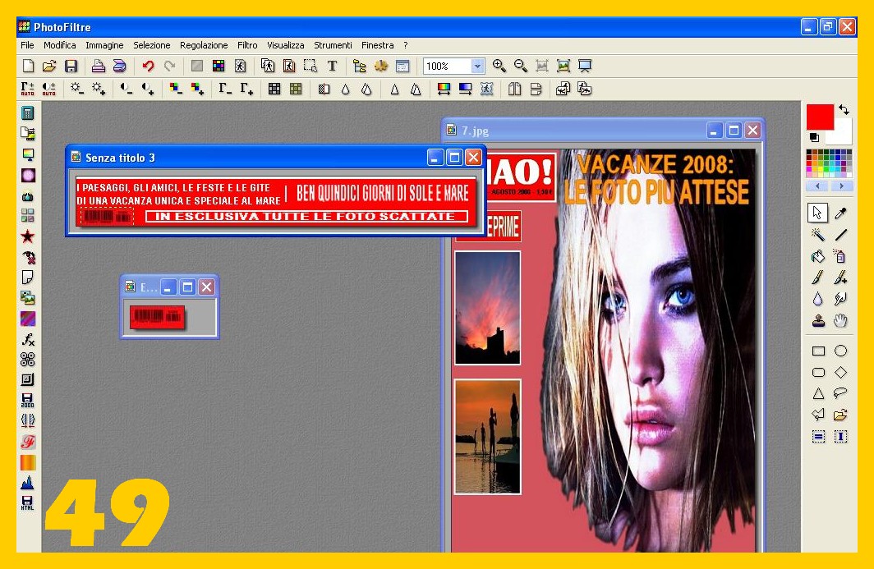The image size is (874, 569).
Task: Select the Magic Wand tool
Action: 818,235
